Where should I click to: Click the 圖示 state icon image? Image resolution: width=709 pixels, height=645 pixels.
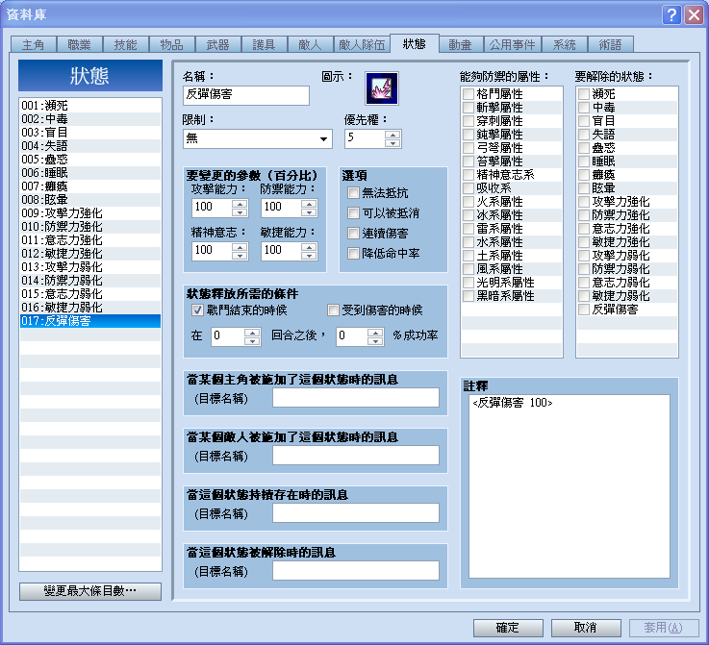(382, 88)
